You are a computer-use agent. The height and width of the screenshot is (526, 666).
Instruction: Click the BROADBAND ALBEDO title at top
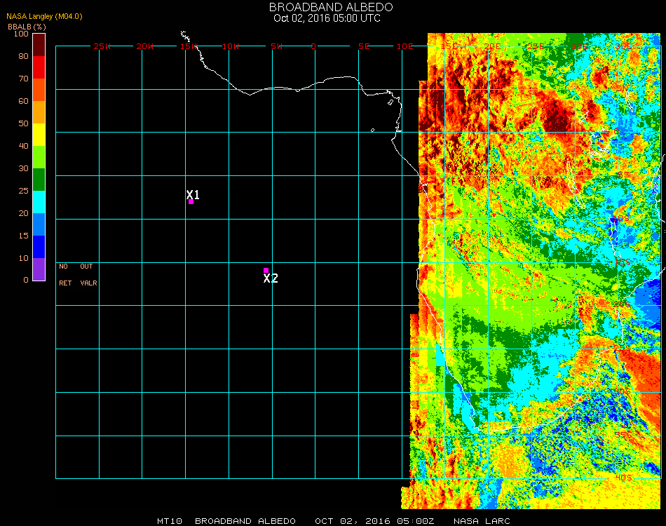coord(331,7)
